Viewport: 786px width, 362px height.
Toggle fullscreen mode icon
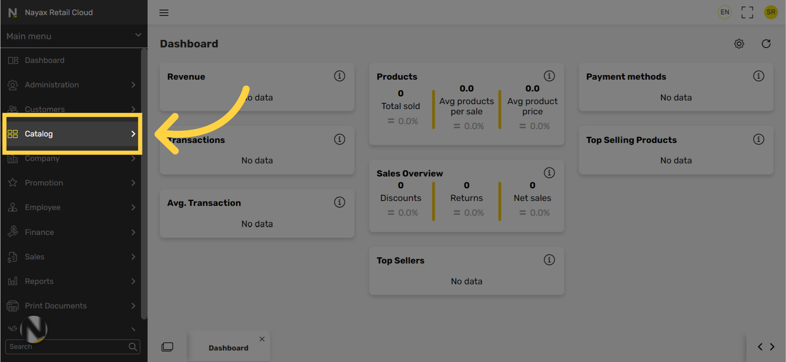tap(747, 12)
